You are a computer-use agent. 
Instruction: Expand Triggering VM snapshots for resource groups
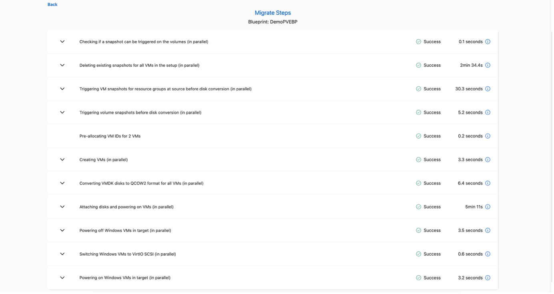(x=62, y=89)
